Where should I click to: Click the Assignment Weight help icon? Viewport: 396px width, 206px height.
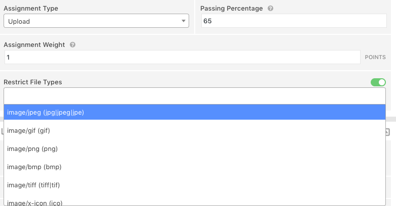click(73, 45)
